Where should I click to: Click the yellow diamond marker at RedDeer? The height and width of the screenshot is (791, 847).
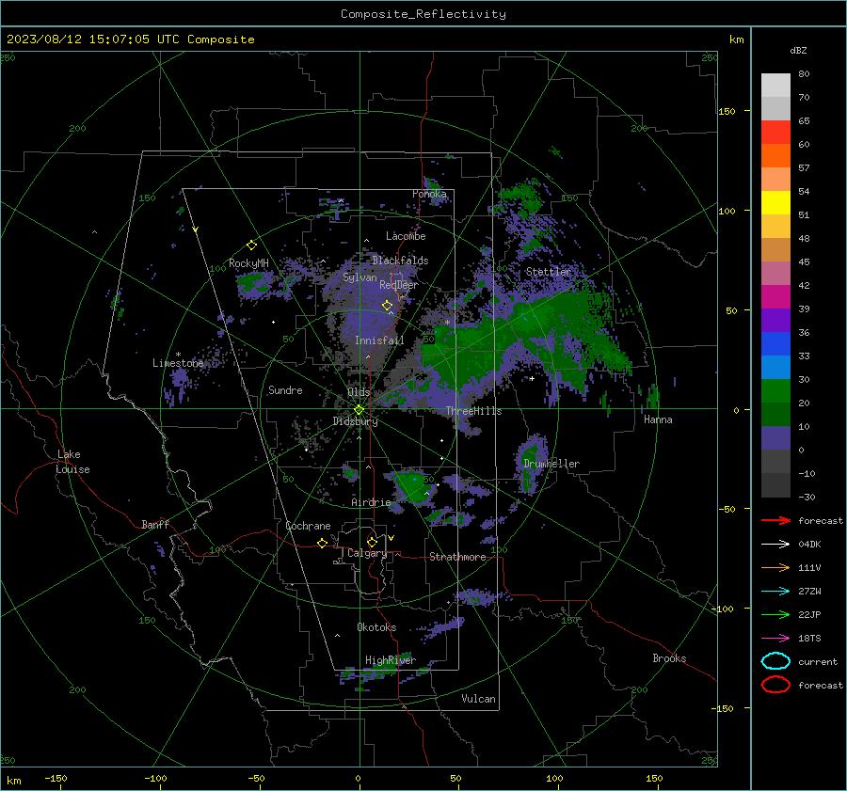tap(387, 306)
